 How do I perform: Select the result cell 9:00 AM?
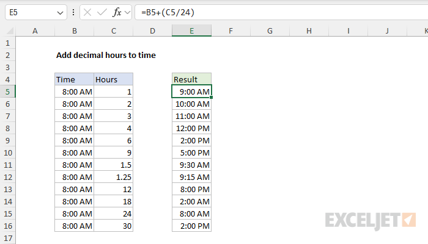(x=191, y=91)
